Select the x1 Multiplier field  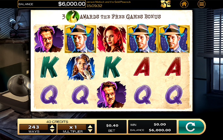pos(72,129)
